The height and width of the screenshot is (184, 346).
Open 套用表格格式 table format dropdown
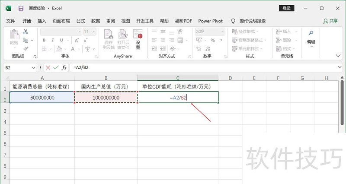pyautogui.click(x=249, y=40)
